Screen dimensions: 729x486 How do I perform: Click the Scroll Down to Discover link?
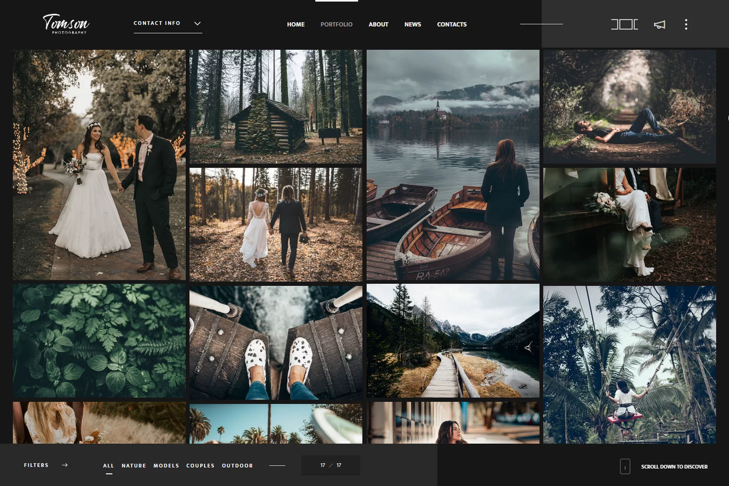point(674,467)
